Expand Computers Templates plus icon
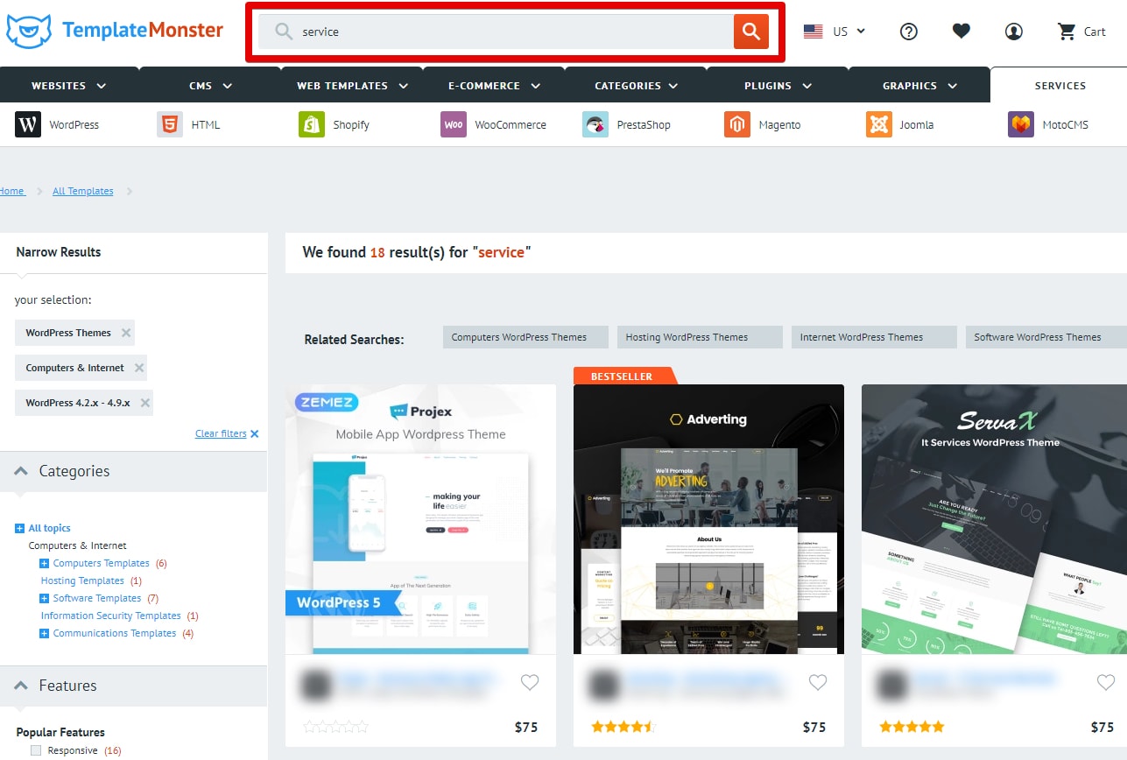This screenshot has width=1127, height=760. 45,563
